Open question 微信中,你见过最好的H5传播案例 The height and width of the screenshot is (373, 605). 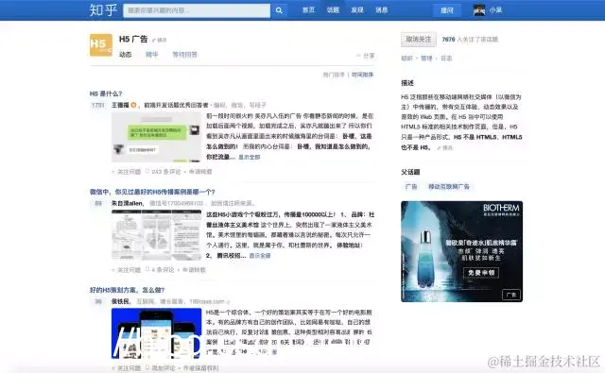click(152, 192)
